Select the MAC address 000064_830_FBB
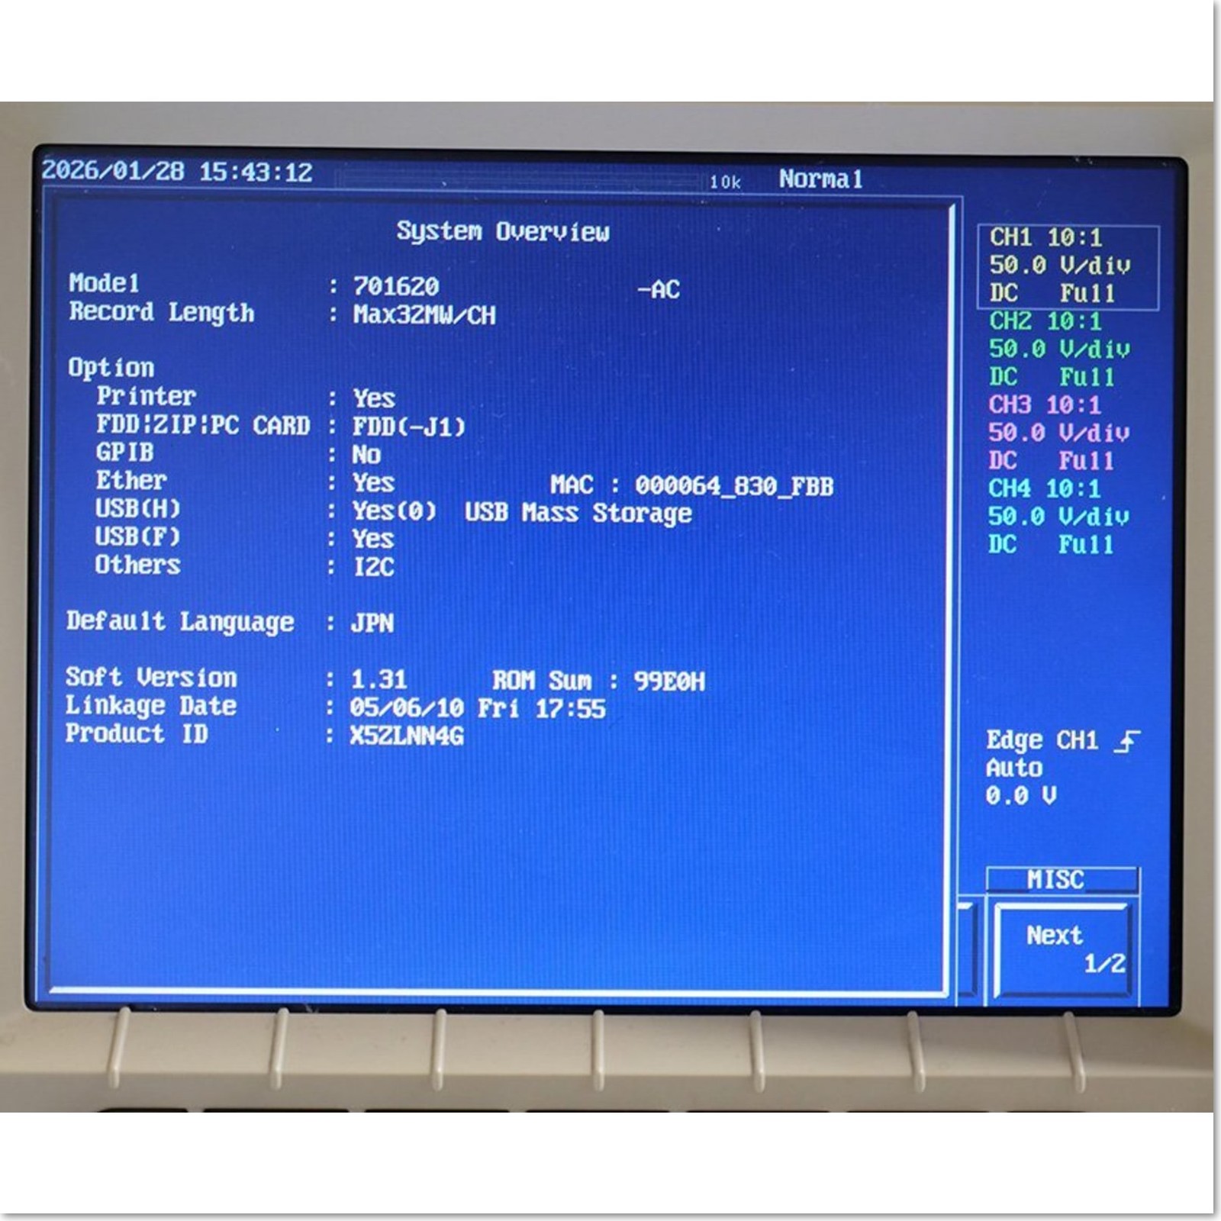Viewport: 1221px width, 1221px height. (x=734, y=486)
